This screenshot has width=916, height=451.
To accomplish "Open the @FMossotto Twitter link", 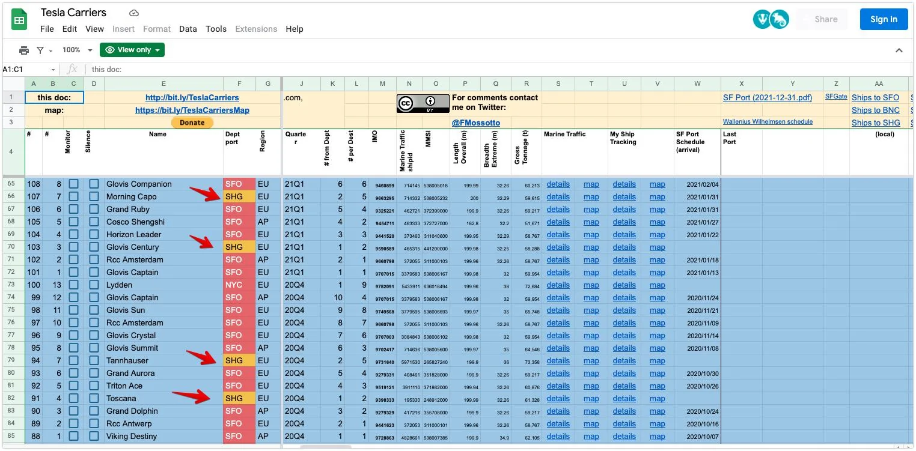I will tap(476, 123).
